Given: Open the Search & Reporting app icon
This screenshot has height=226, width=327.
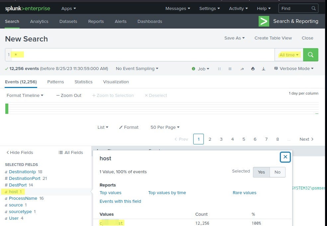Looking at the screenshot, I should click(x=264, y=21).
